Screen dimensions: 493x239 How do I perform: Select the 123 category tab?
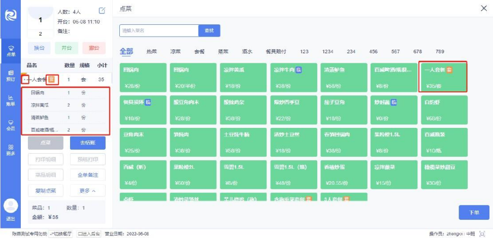[x=304, y=52]
